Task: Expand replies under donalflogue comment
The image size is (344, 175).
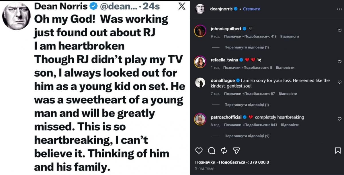Action: click(247, 105)
